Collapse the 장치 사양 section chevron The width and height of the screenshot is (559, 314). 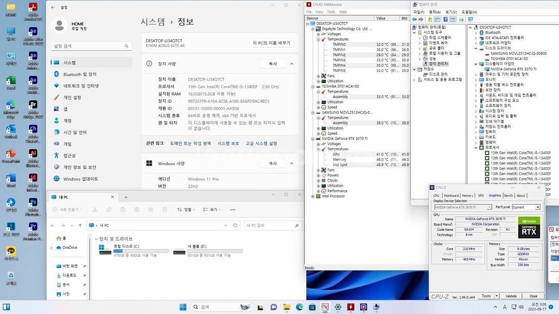[x=291, y=64]
